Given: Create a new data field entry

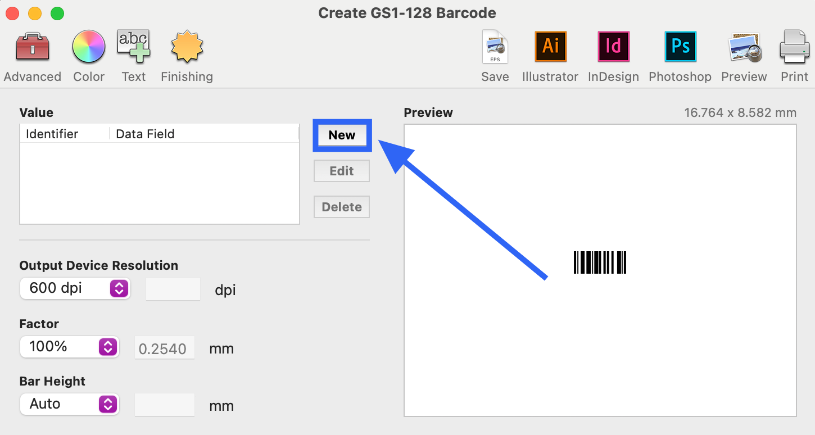Looking at the screenshot, I should pos(342,135).
